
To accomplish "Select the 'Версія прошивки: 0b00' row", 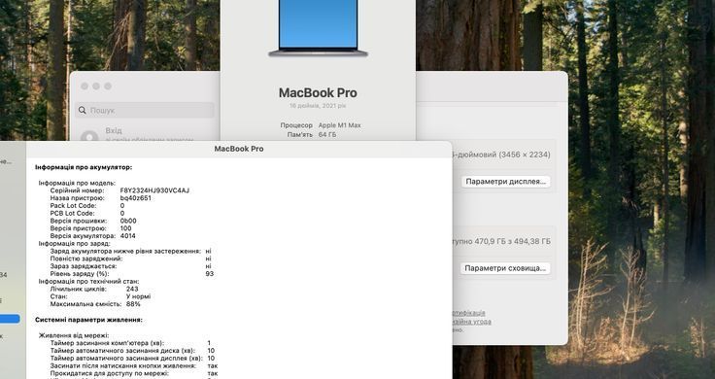I will click(x=93, y=221).
